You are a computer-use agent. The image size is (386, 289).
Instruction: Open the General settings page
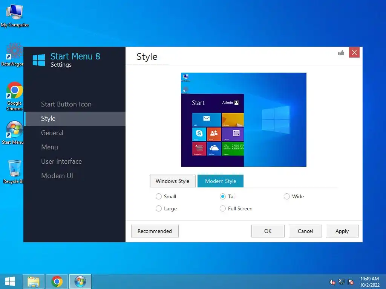click(75, 133)
